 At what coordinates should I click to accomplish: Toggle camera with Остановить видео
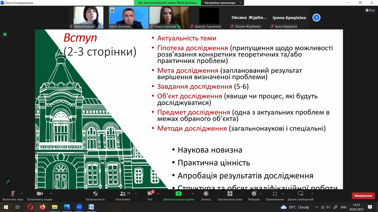[x=40, y=194]
